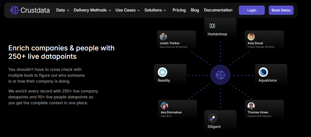Select Justin Timber's avatar photo
The width and height of the screenshot is (311, 137).
click(x=163, y=37)
